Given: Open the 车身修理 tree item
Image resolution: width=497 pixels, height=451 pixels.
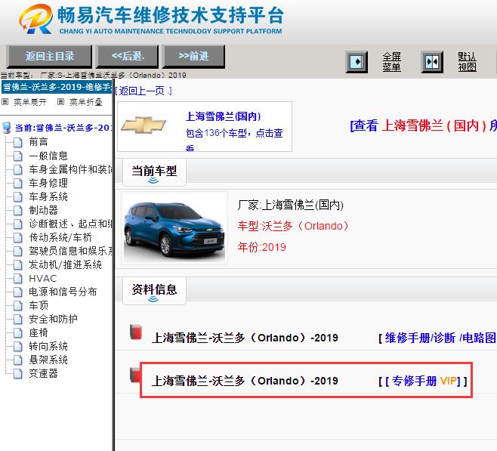Looking at the screenshot, I should [48, 183].
